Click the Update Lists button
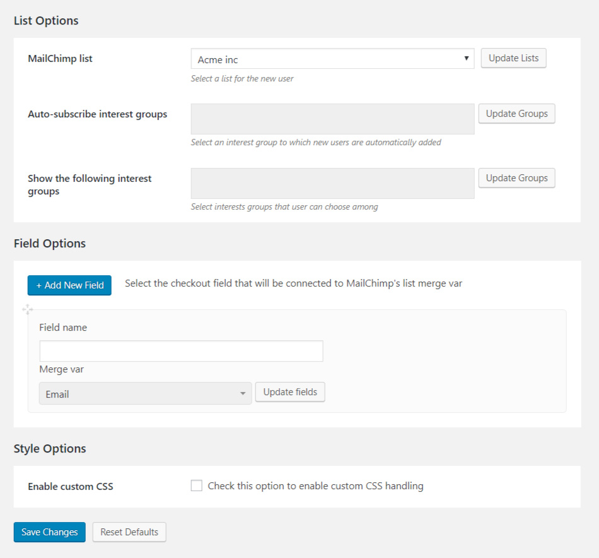This screenshot has height=558, width=599. 513,58
